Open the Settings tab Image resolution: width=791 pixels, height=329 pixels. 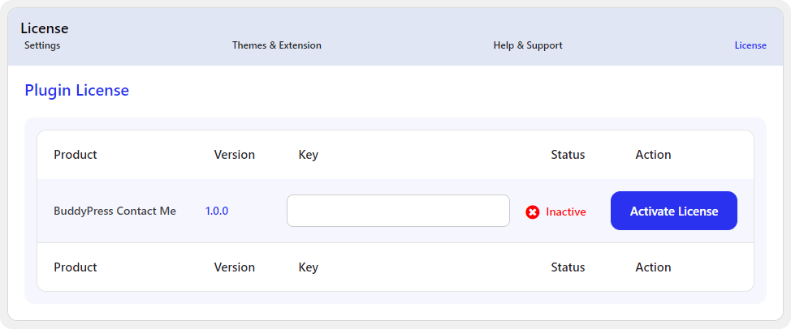(42, 45)
